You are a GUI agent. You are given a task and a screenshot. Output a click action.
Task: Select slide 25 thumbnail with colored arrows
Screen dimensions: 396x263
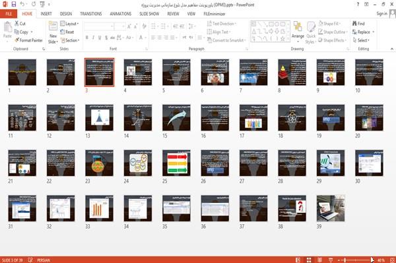coord(176,163)
